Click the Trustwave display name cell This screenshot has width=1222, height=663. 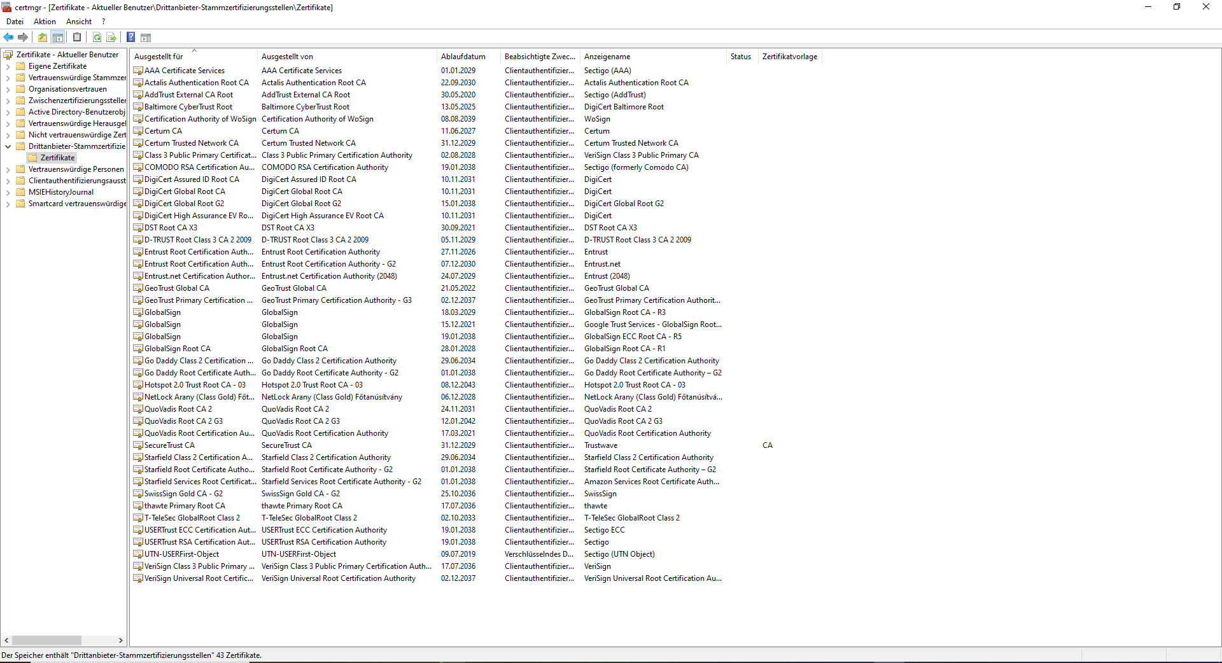[x=601, y=445]
